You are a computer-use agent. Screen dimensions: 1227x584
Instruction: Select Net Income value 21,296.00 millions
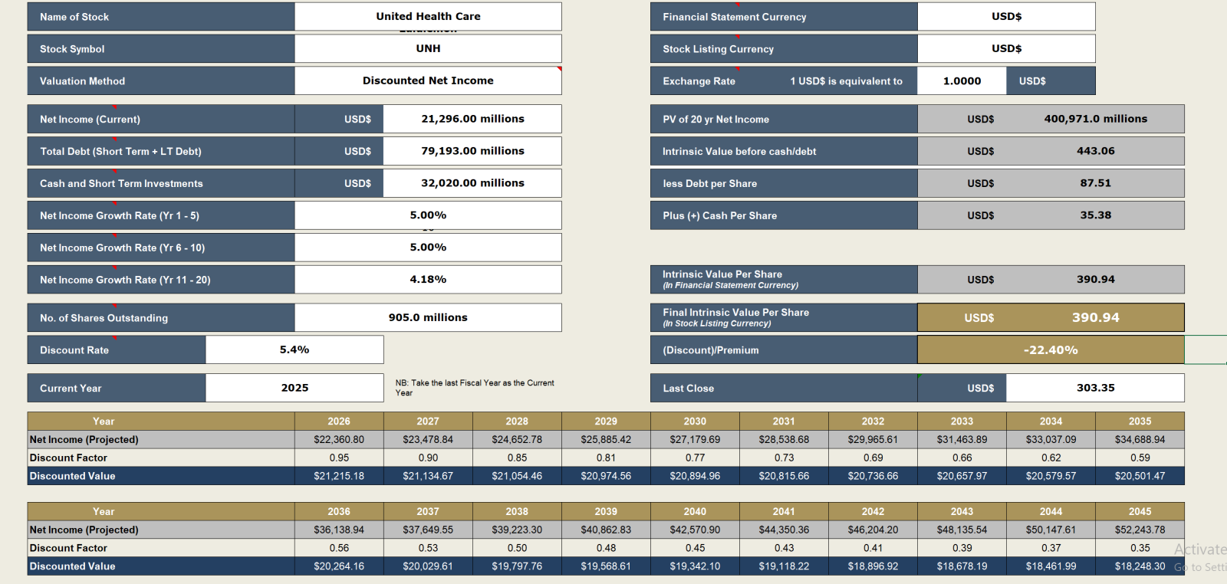coord(472,119)
